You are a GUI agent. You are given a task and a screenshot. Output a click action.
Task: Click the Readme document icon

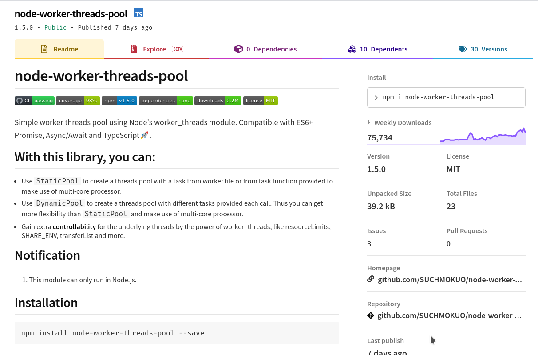coord(44,49)
